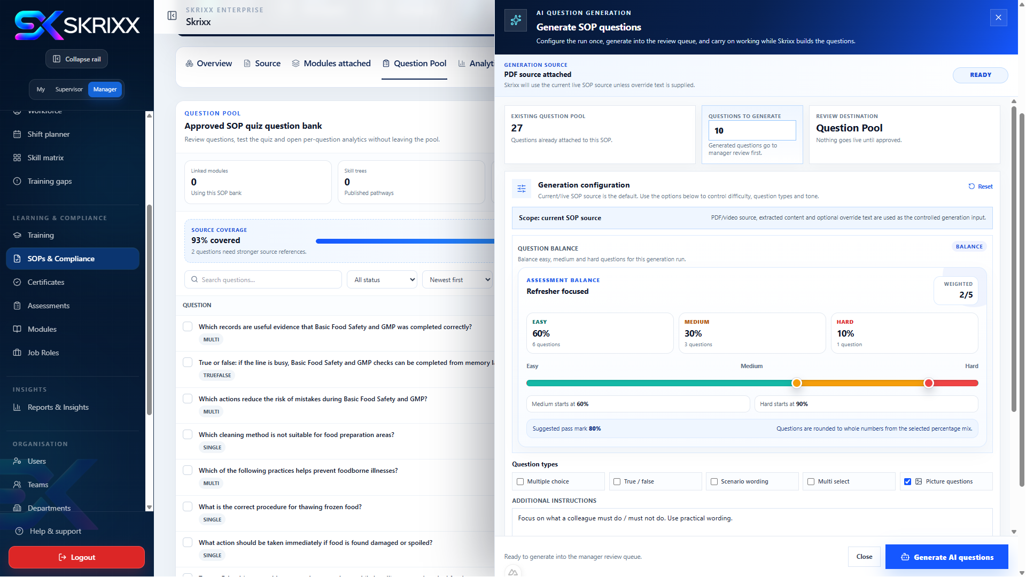Click the Collapse rail button
Screen dimensions: 1026x577
[x=77, y=59]
